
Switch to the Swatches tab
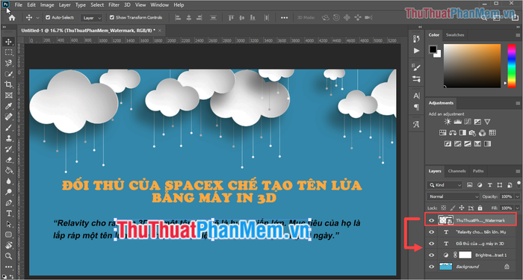pos(455,34)
